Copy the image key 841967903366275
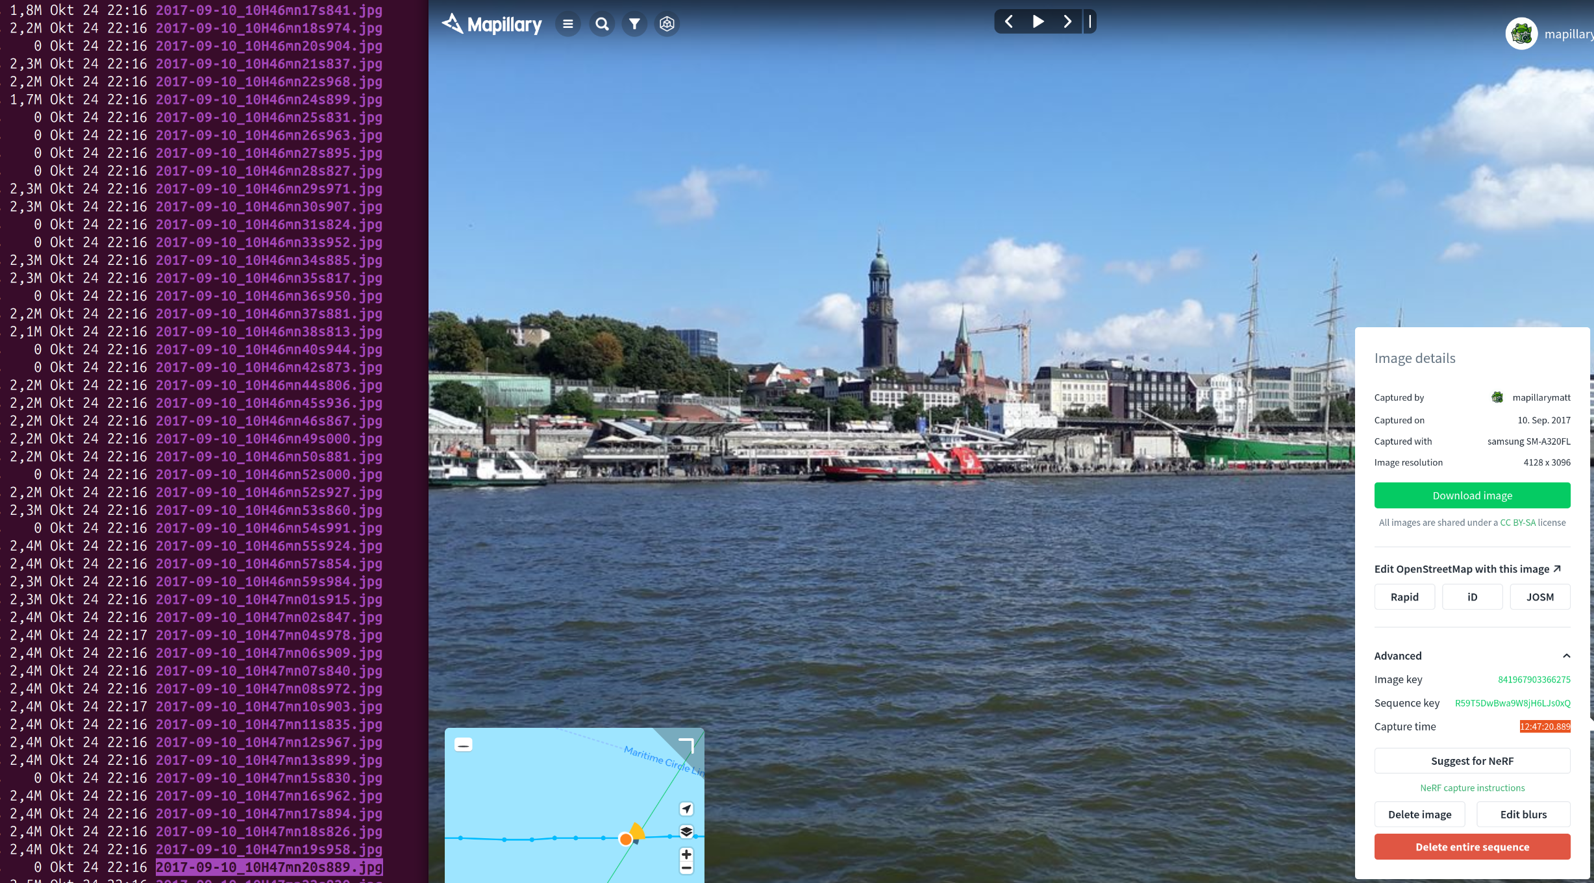 coord(1534,680)
